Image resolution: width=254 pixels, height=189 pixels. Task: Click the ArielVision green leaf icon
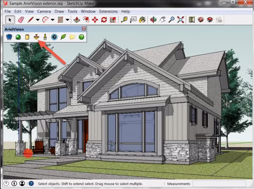tap(63, 37)
